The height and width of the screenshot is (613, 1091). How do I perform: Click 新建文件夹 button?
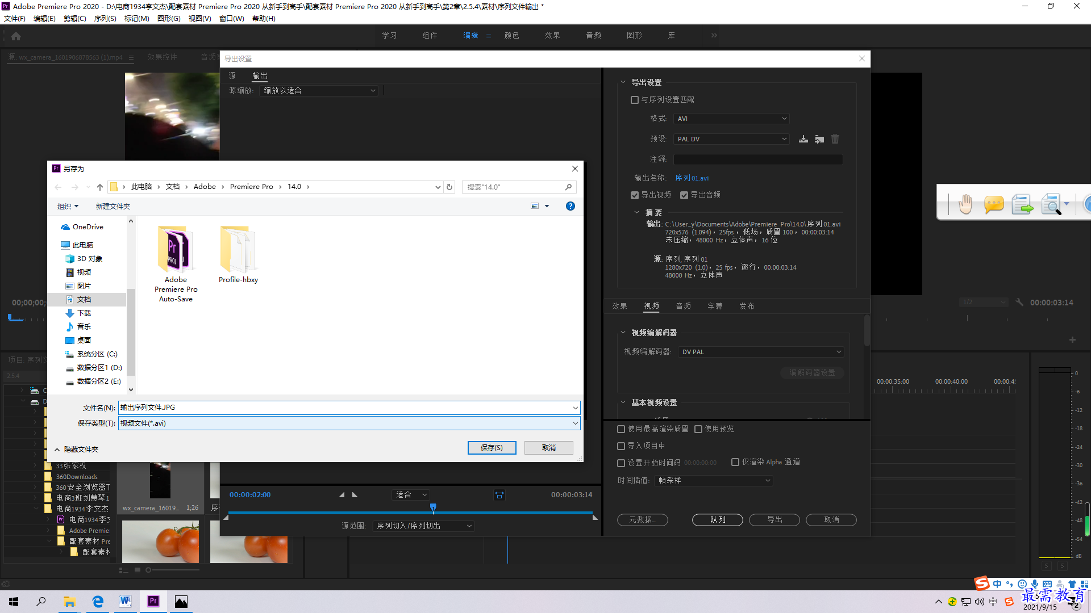click(x=113, y=207)
